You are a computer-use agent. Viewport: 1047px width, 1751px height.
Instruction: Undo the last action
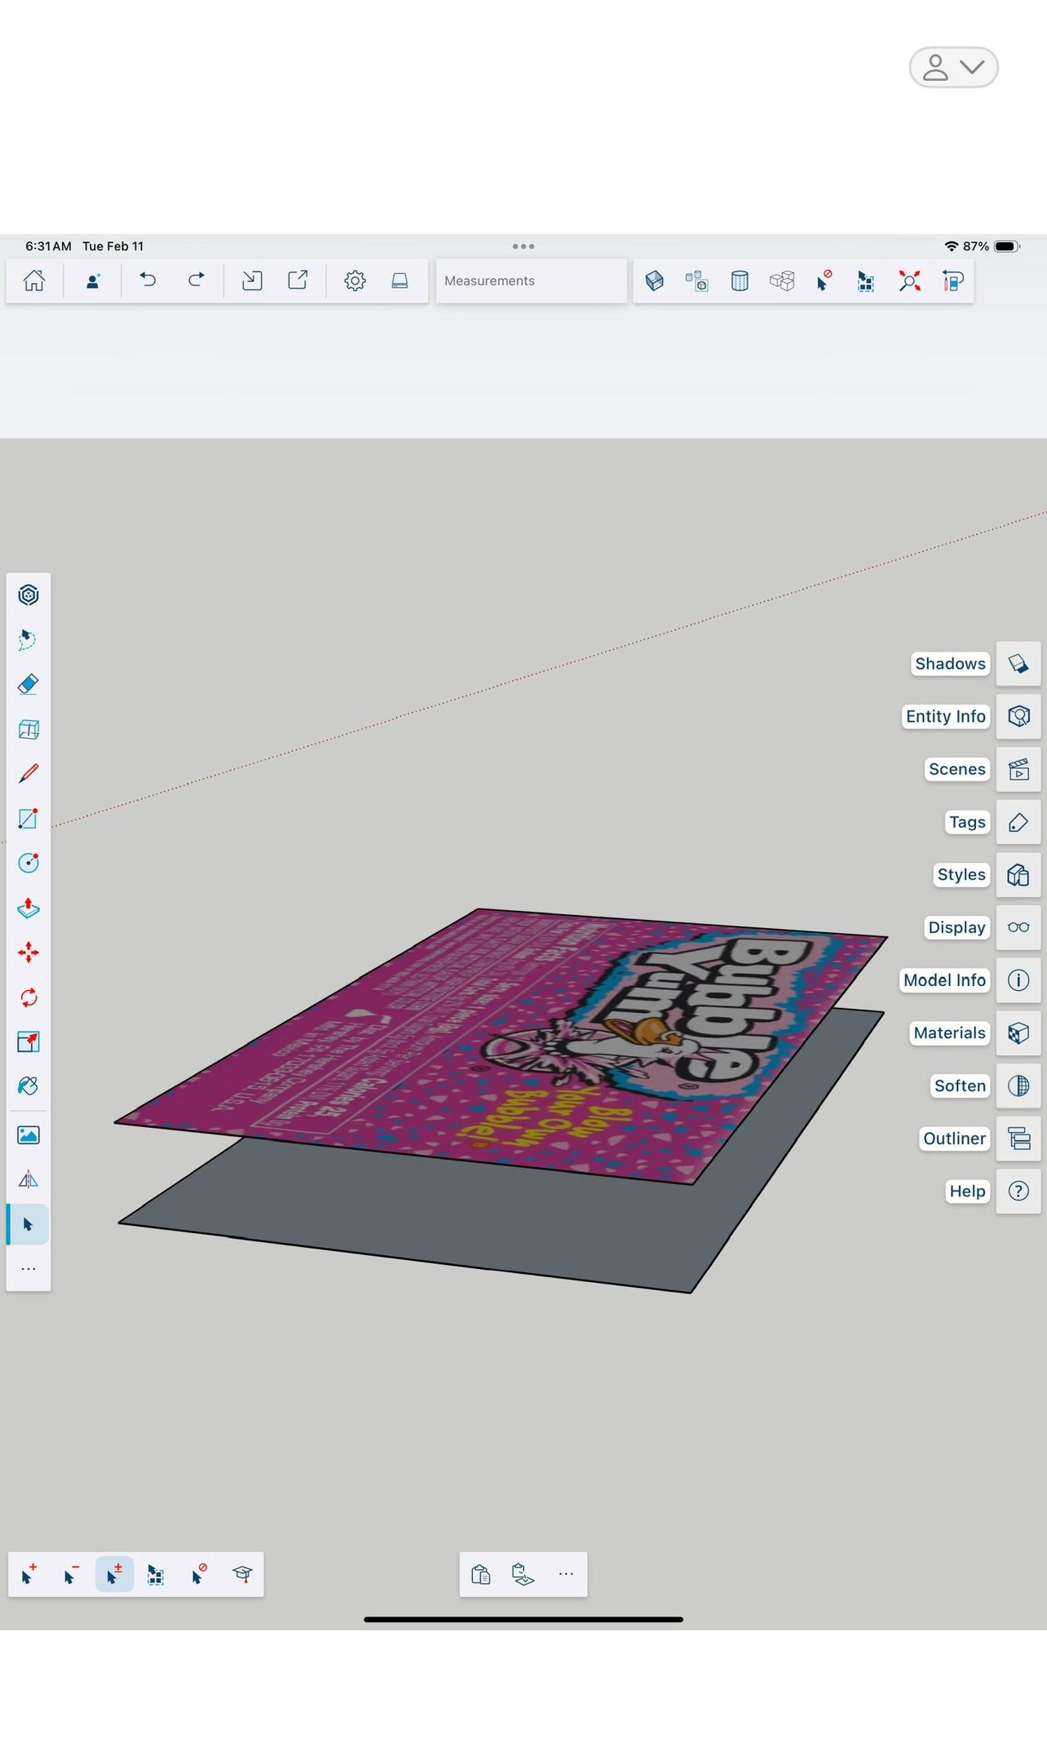(x=148, y=281)
